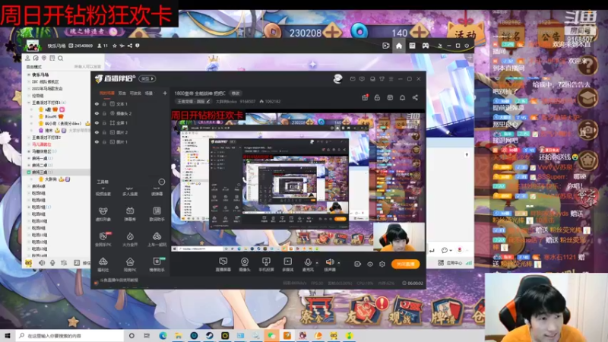Image resolution: width=608 pixels, height=342 pixels.
Task: Expand the 麻将一桌 channel
Action: [x=29, y=158]
